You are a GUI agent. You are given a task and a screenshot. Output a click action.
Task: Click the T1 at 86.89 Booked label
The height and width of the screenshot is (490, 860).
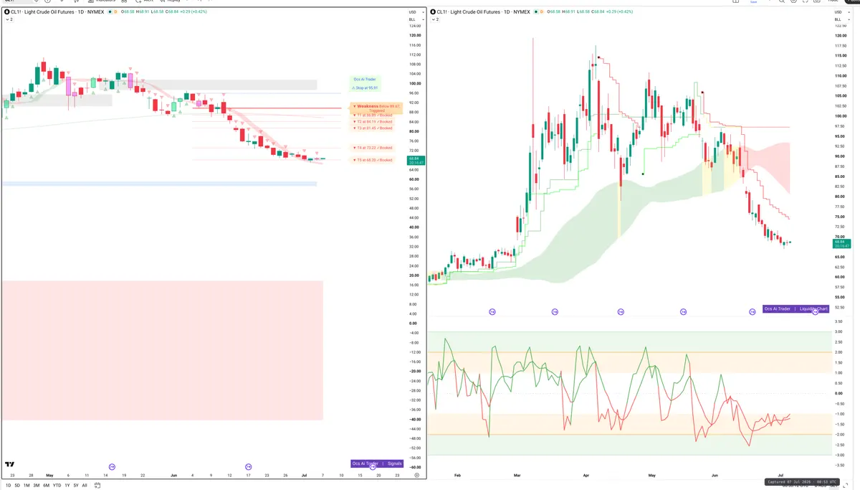(372, 115)
